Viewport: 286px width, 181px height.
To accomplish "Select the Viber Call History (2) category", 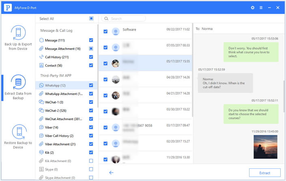I will (x=67, y=136).
